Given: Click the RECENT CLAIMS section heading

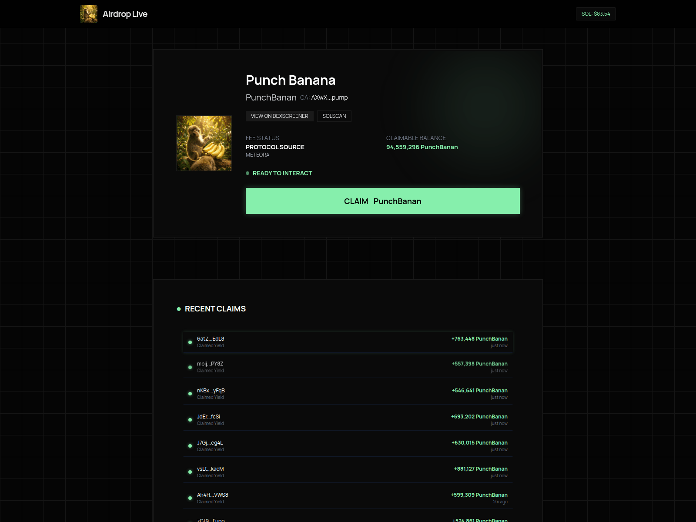Looking at the screenshot, I should [x=215, y=309].
